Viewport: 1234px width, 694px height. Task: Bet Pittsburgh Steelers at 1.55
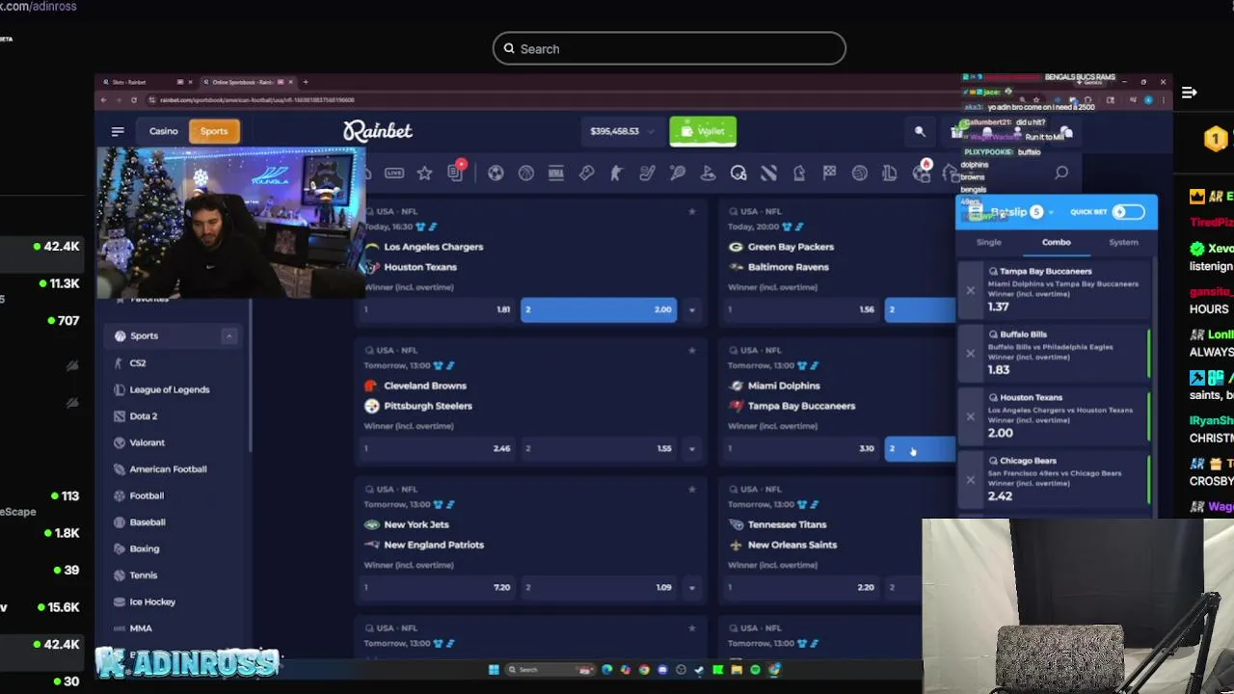point(599,448)
